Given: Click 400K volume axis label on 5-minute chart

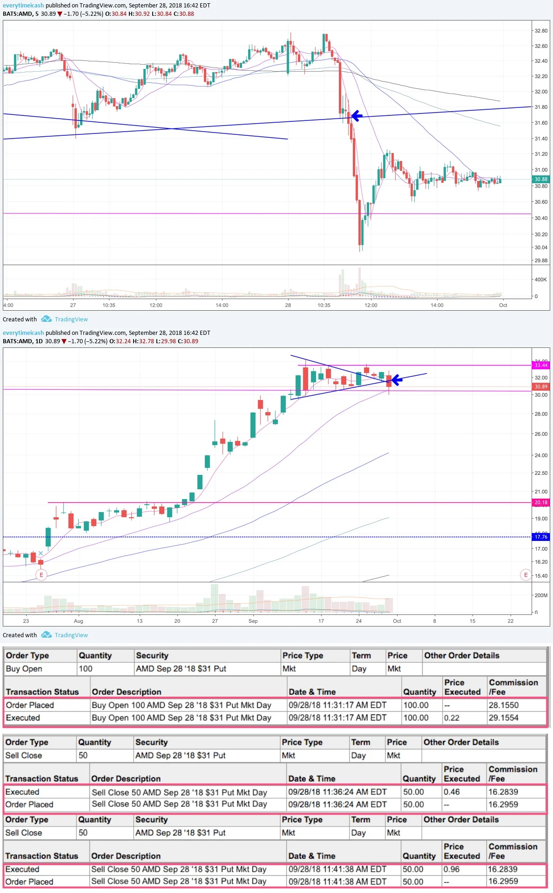Looking at the screenshot, I should coord(540,280).
